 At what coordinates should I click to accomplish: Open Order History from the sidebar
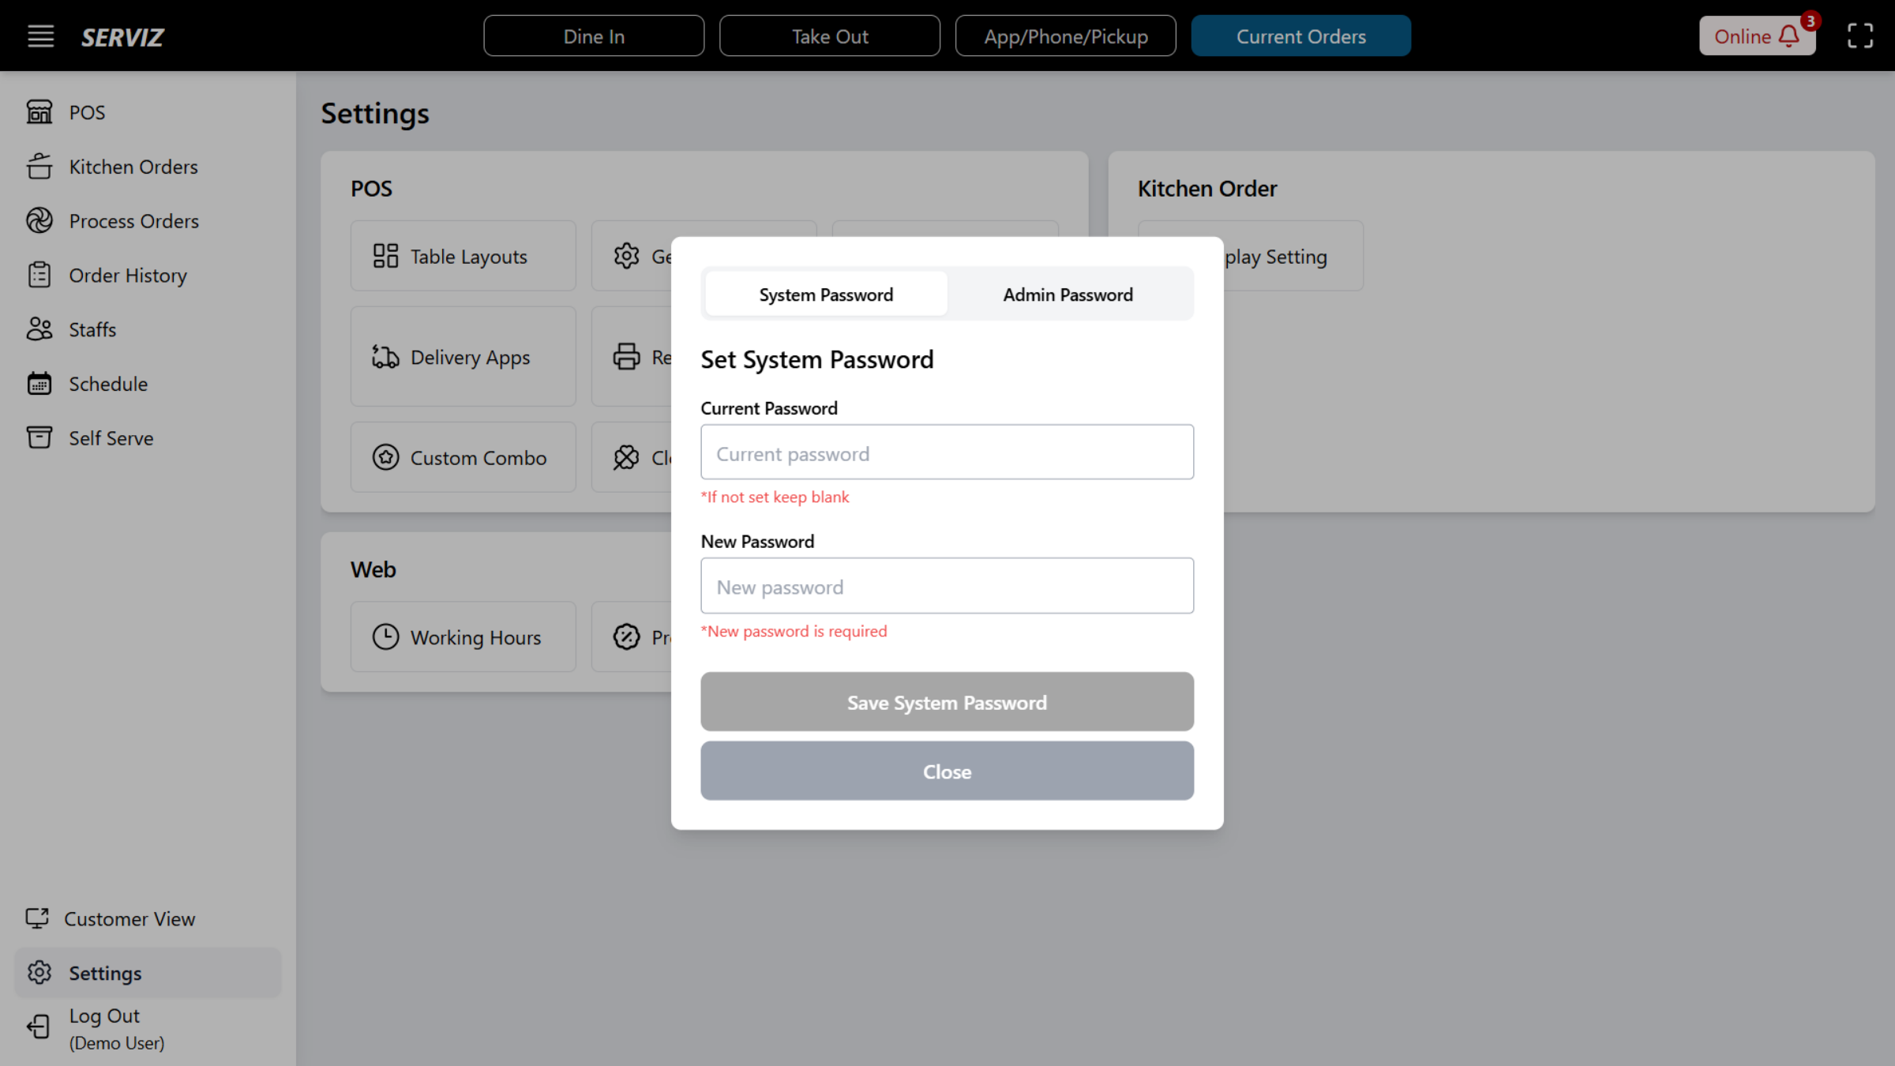point(128,275)
